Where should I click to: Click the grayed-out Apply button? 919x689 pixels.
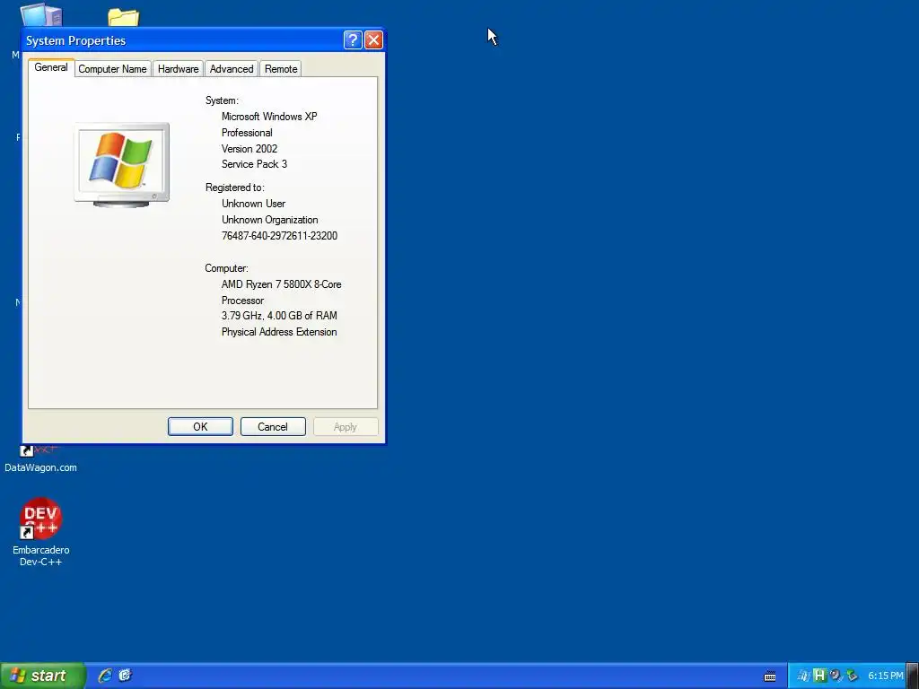(346, 426)
